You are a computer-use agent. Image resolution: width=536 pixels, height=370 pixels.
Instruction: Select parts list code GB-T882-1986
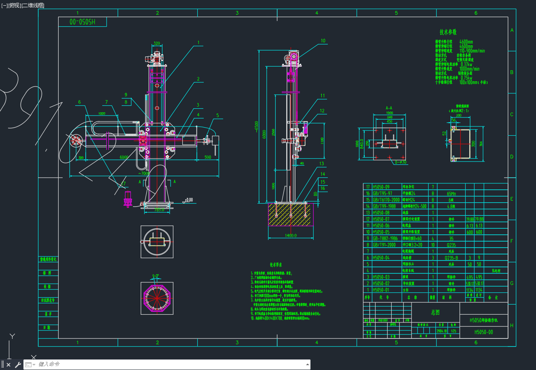385,239
